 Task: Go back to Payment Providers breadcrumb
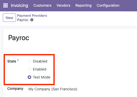click(32, 16)
